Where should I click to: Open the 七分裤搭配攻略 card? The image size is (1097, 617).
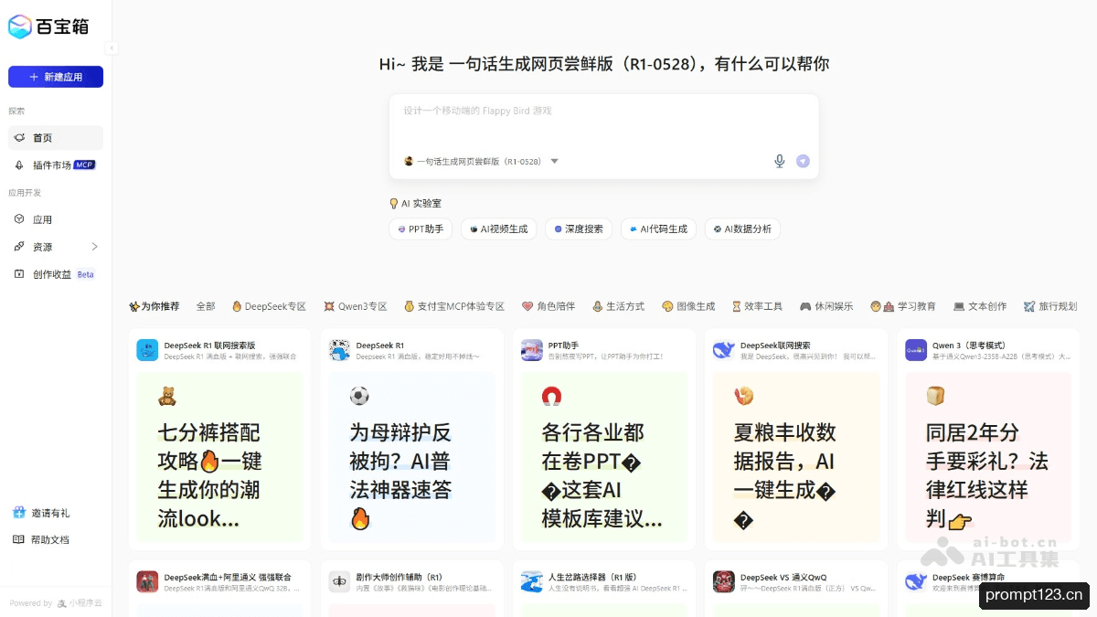219,457
